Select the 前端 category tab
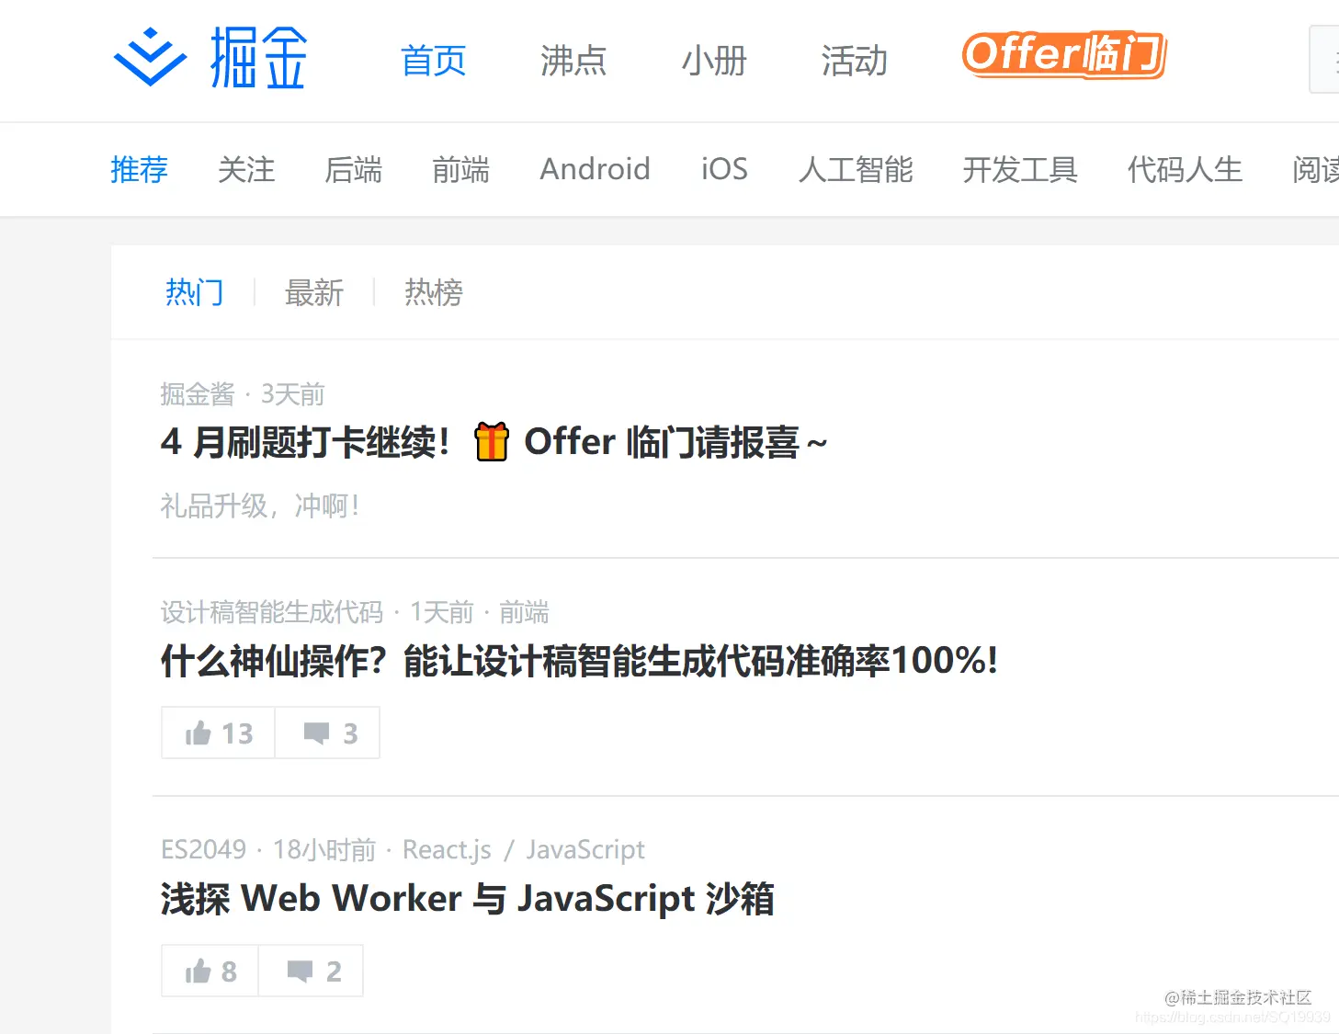The image size is (1339, 1034). (460, 169)
